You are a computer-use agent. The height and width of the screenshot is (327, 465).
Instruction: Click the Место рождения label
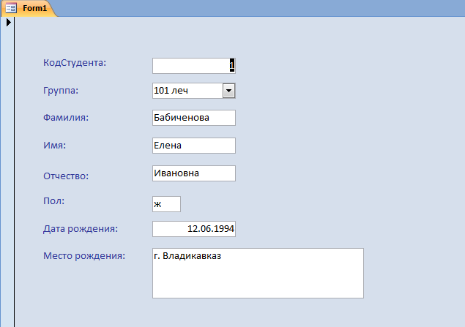point(84,256)
